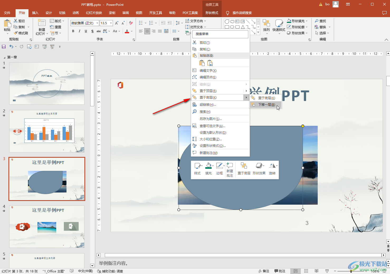
Task: Decrease font size with the A-down icon
Action: pyautogui.click(x=123, y=23)
